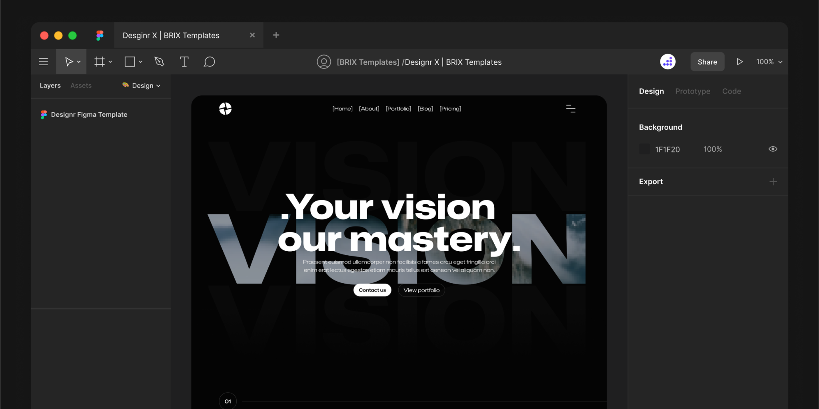Expand the Move tool options chevron
Viewport: 819px width, 409px height.
pyautogui.click(x=79, y=62)
